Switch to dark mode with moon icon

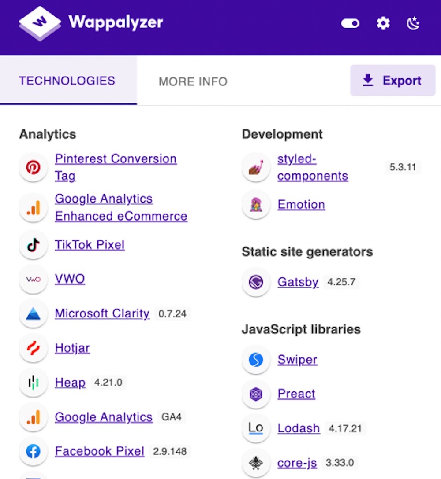413,23
